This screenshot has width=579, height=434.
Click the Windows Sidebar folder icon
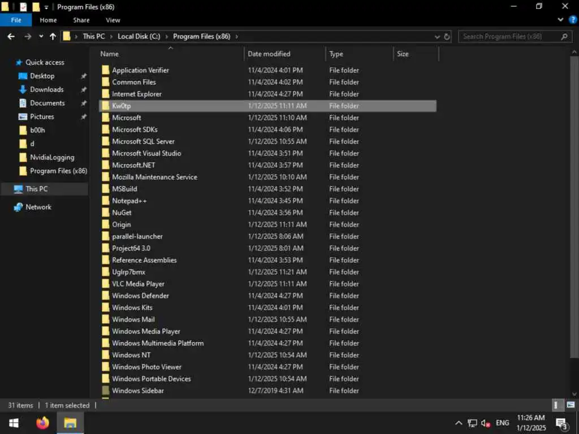(x=106, y=390)
